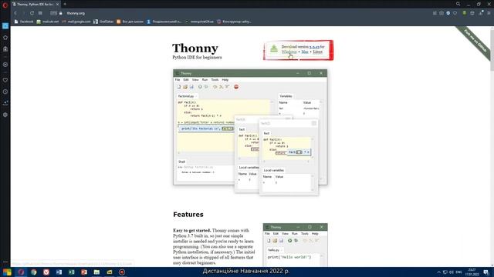Open the Speed Dial start page grid
The width and height of the screenshot is (494, 277).
pyautogui.click(x=40, y=13)
